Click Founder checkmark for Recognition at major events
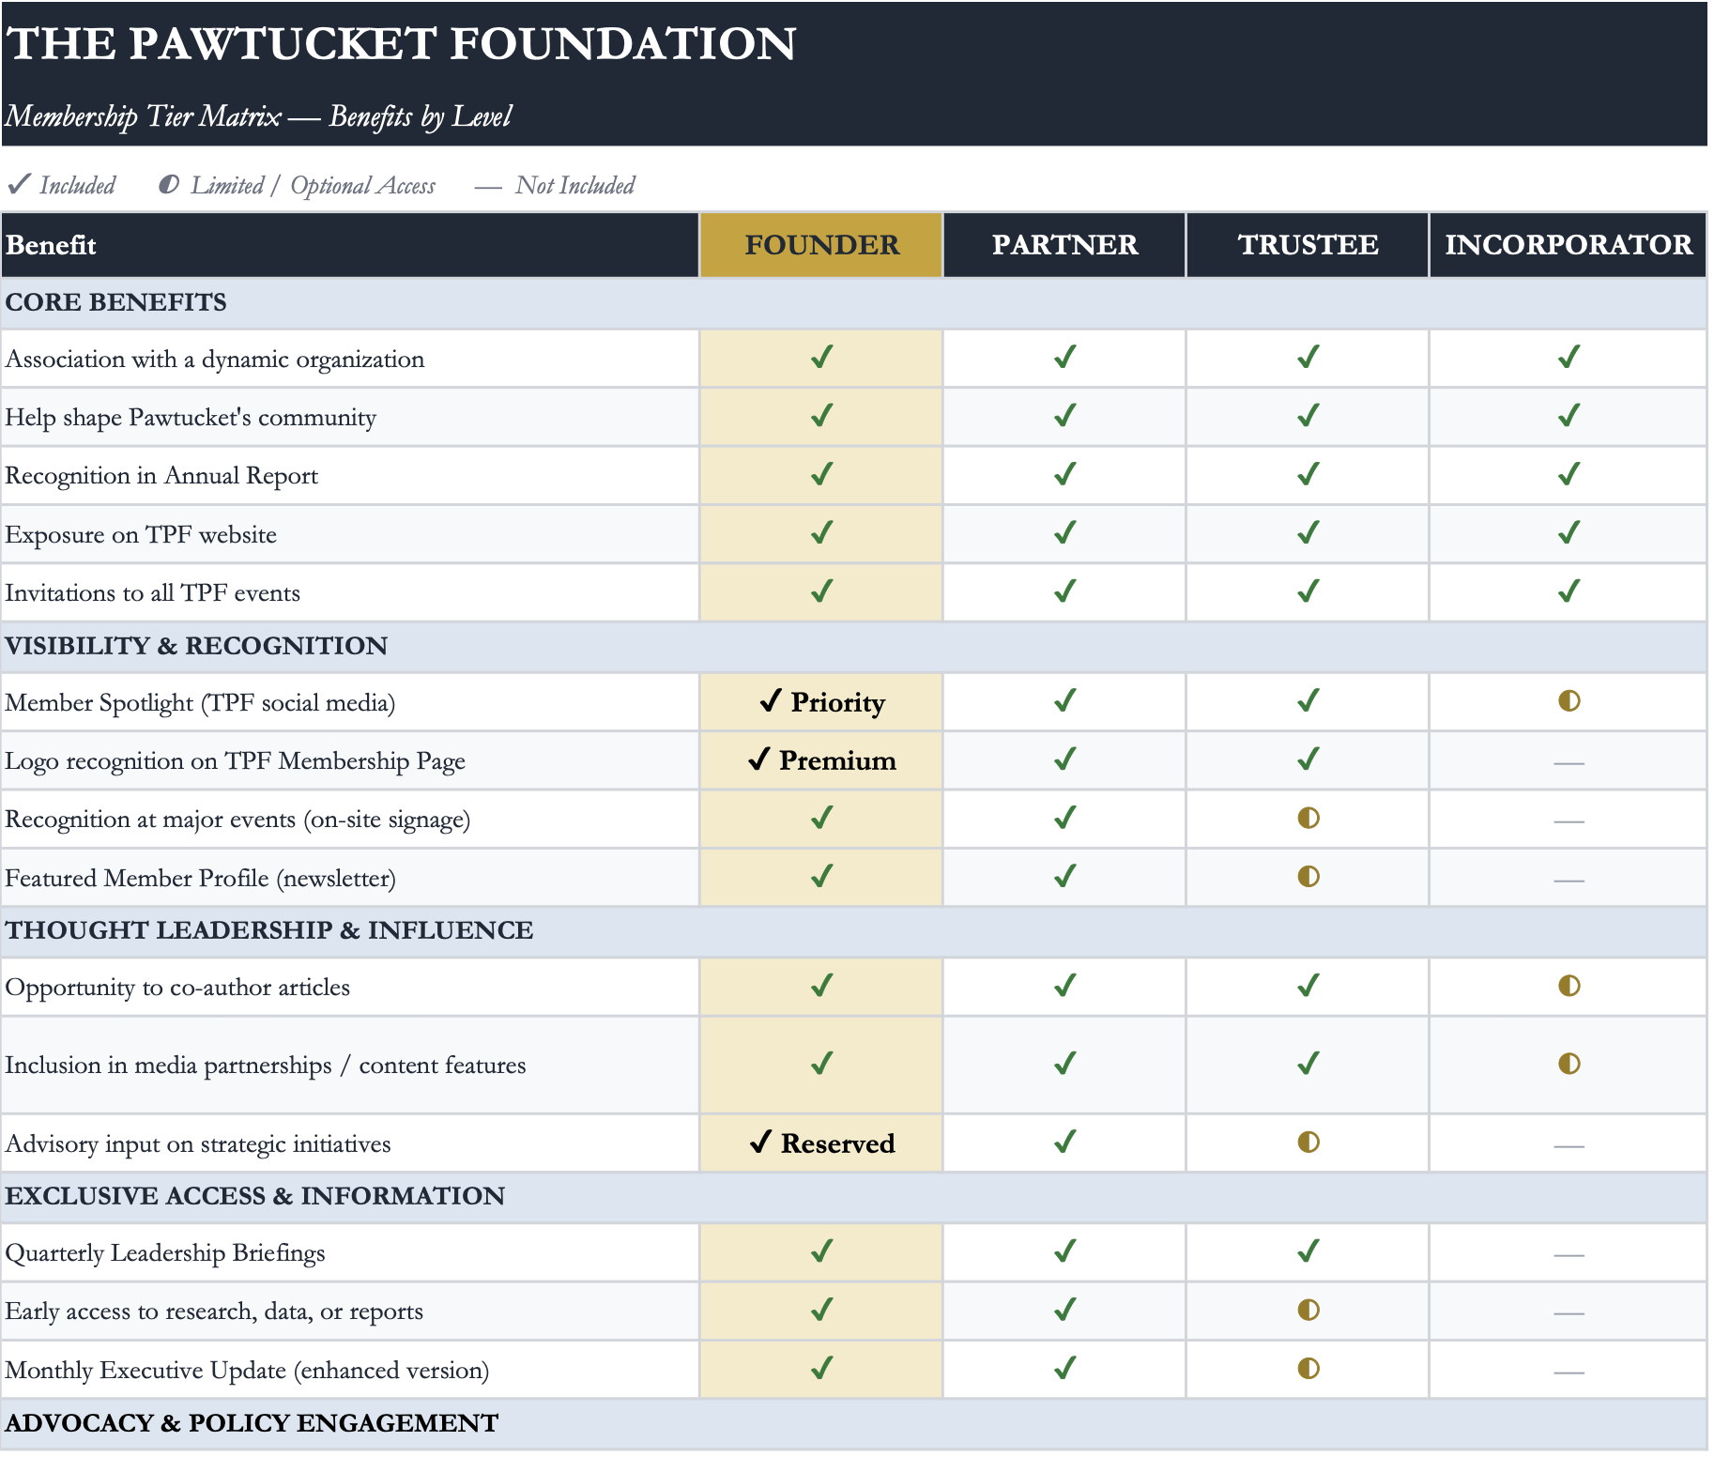Image resolution: width=1714 pixels, height=1457 pixels. pos(821,819)
